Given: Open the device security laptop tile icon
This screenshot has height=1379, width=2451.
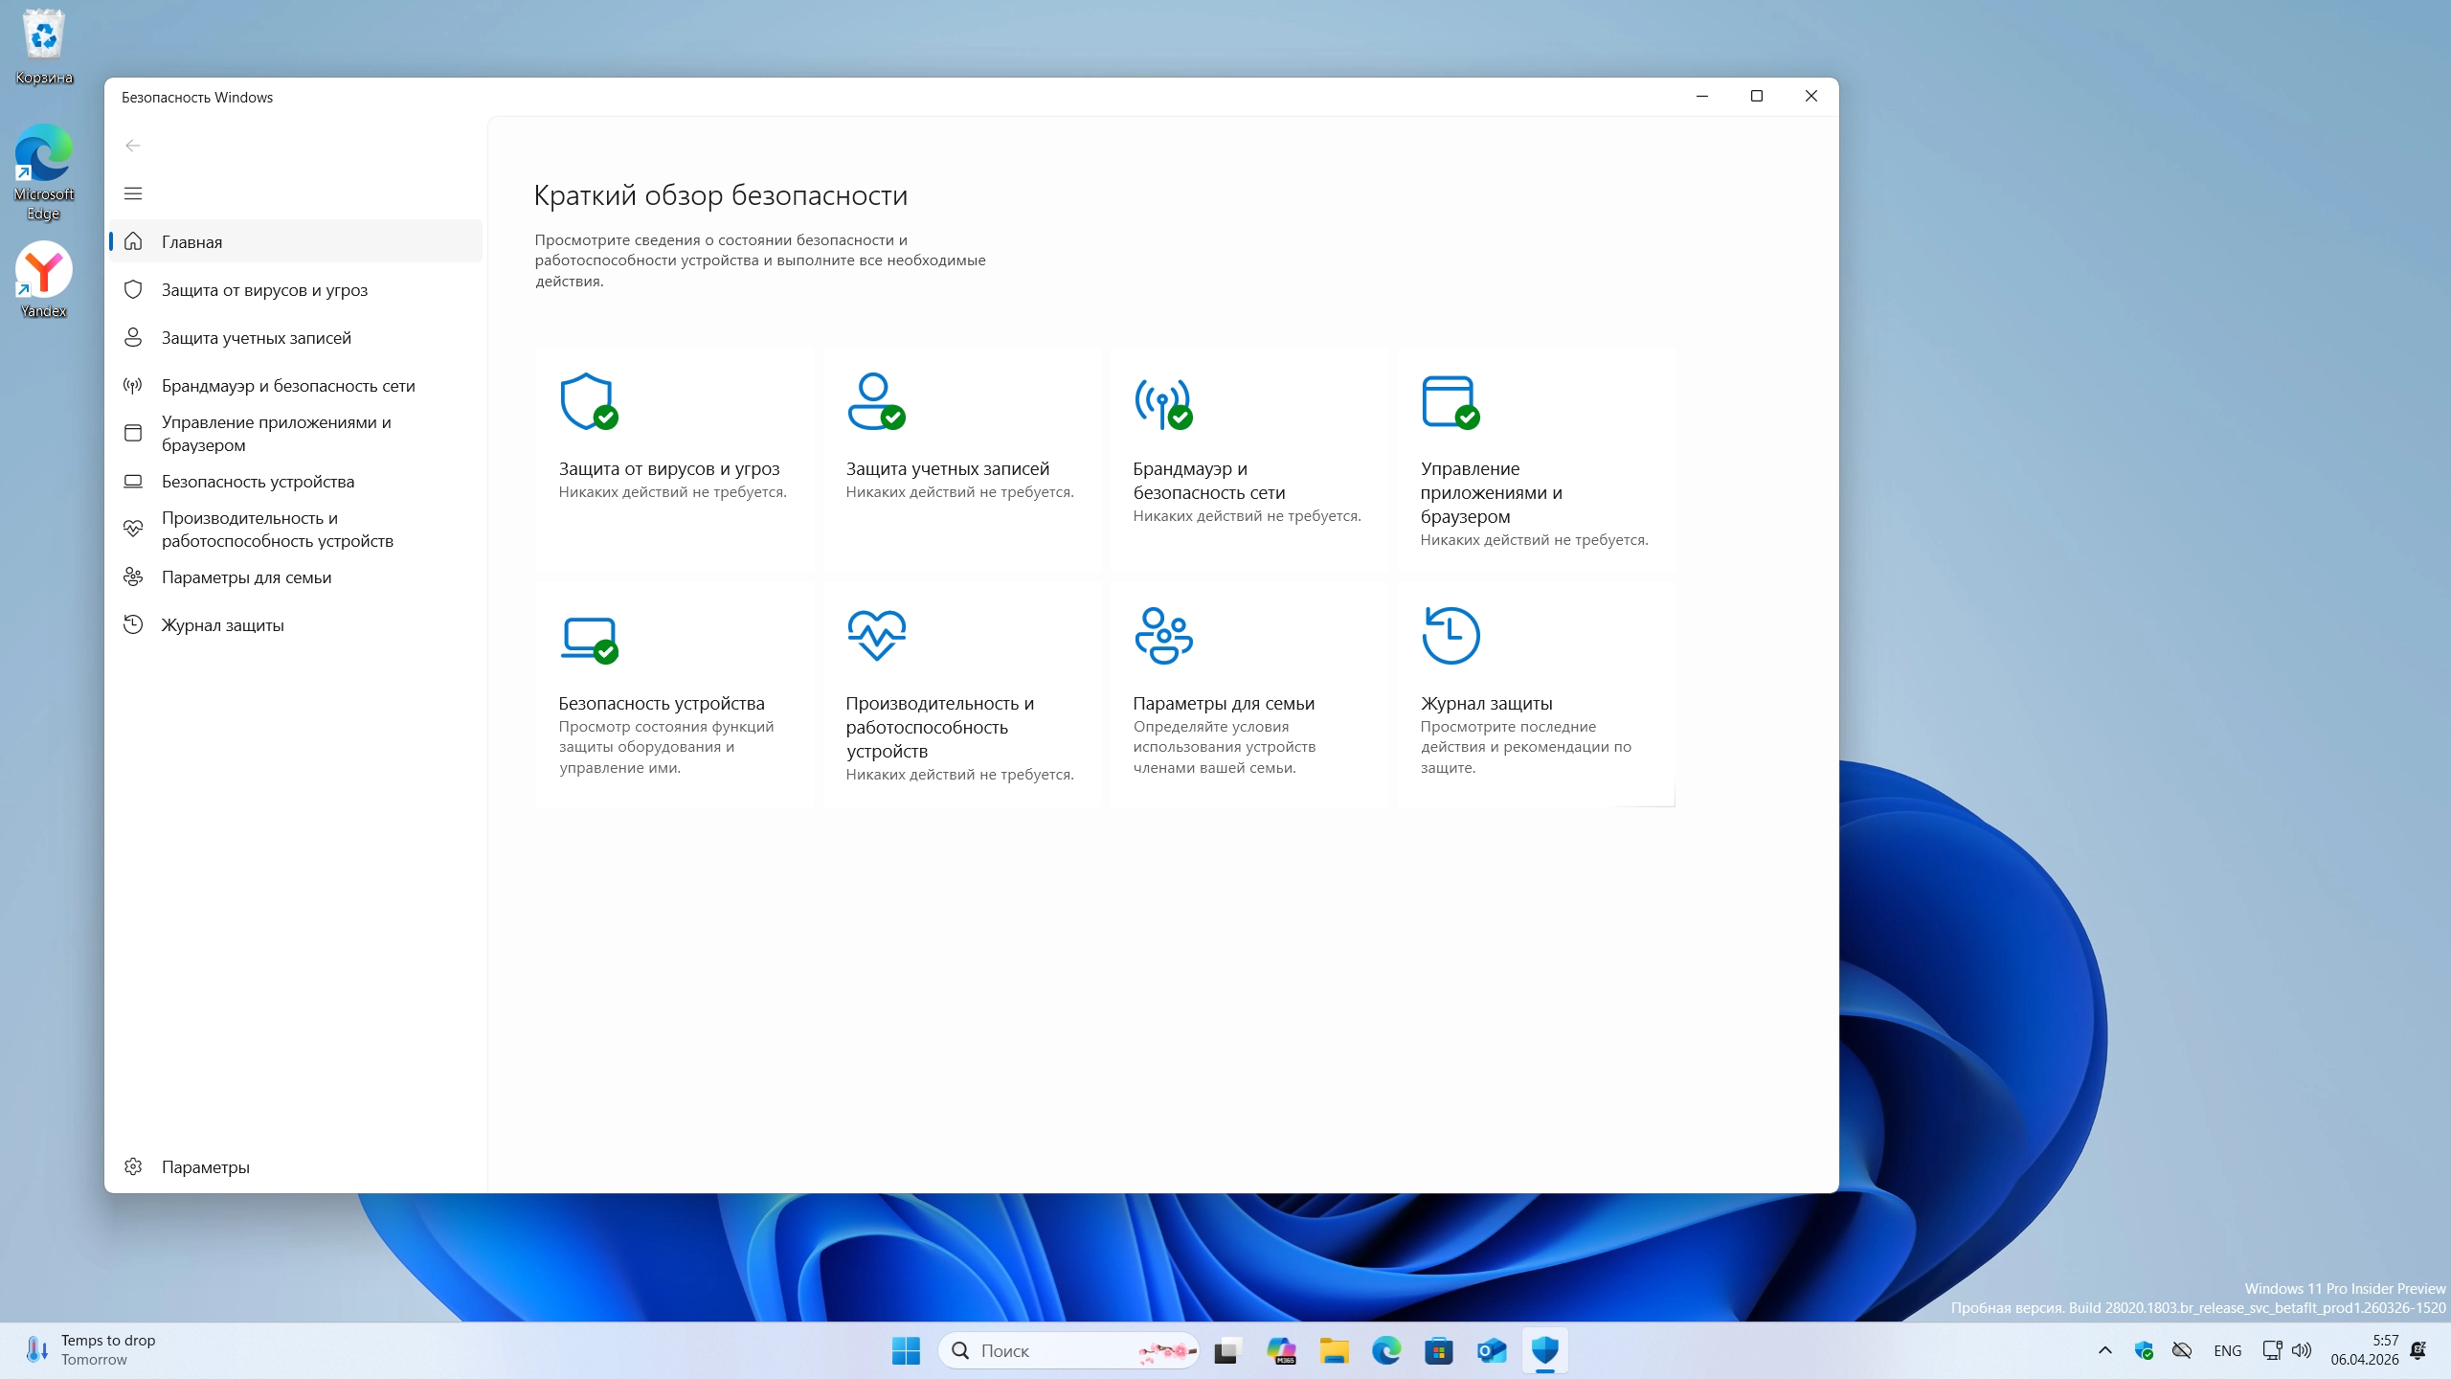Looking at the screenshot, I should click(x=587, y=636).
